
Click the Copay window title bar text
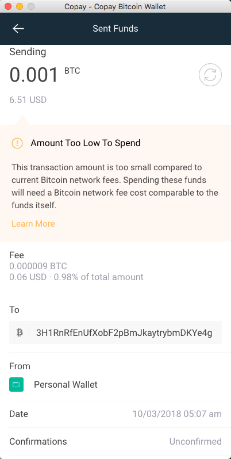[x=115, y=6]
